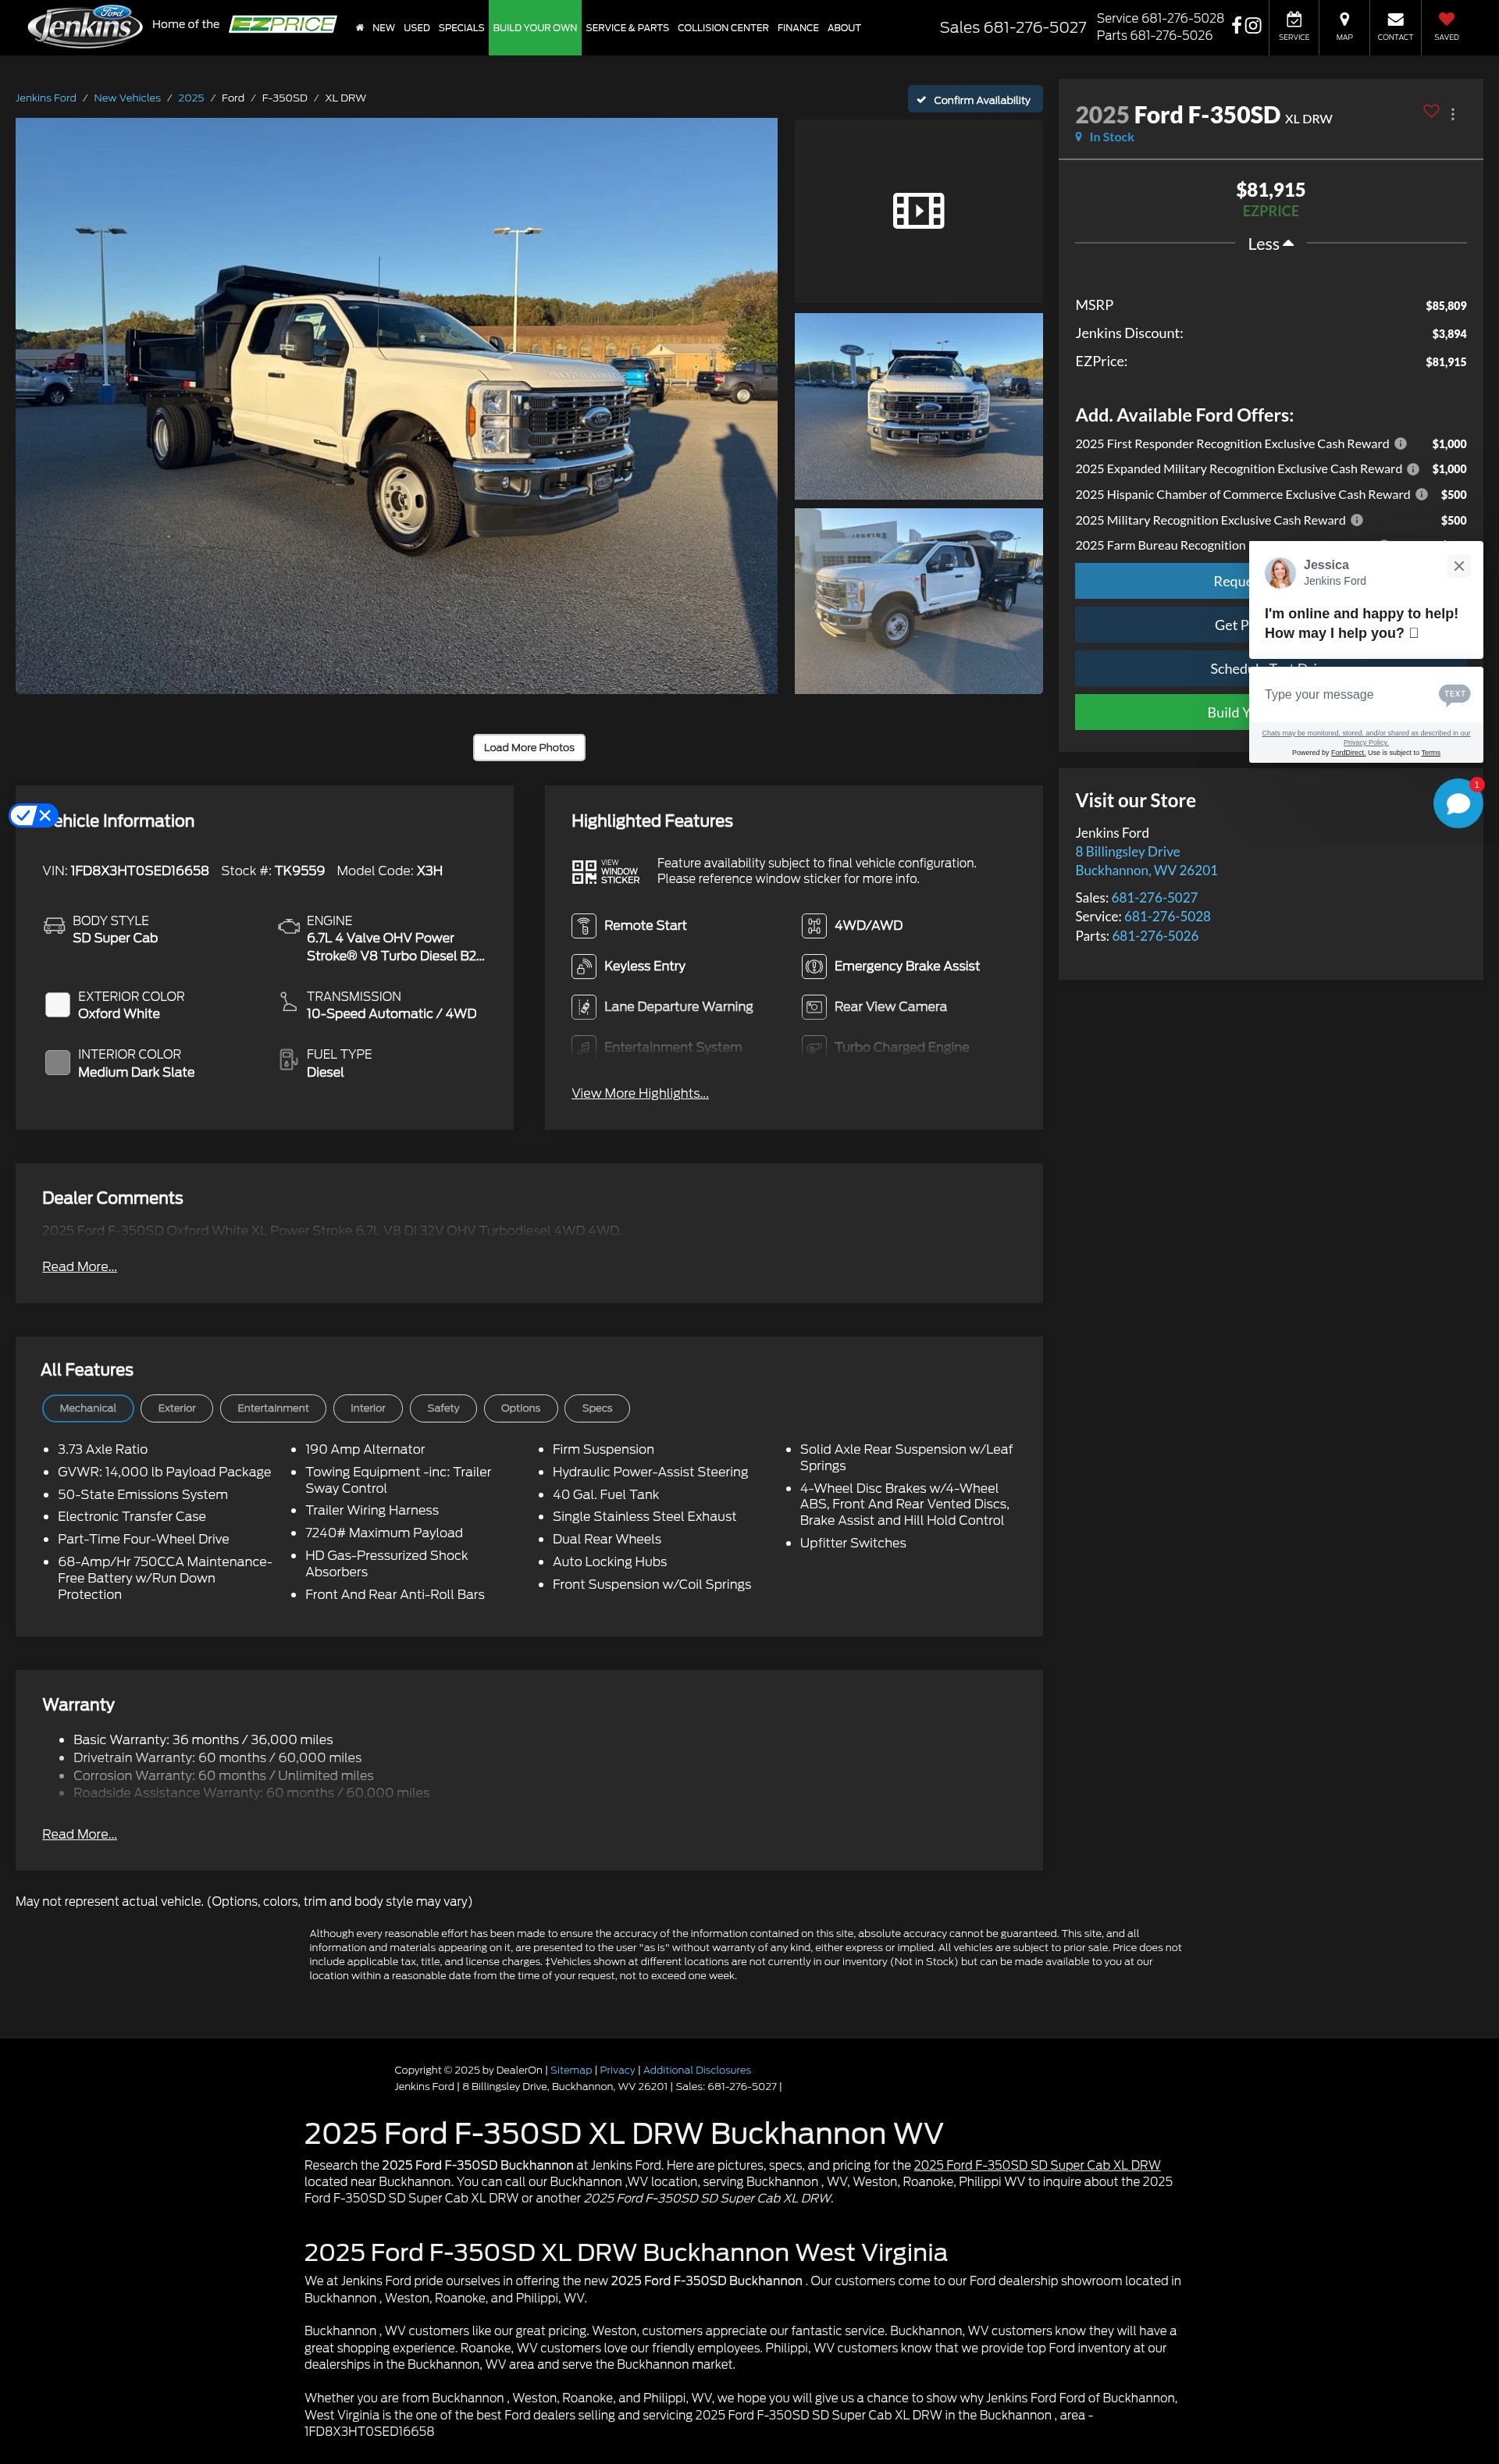Send chat message with TEXT bubble icon
This screenshot has width=1499, height=2464.
click(1454, 694)
